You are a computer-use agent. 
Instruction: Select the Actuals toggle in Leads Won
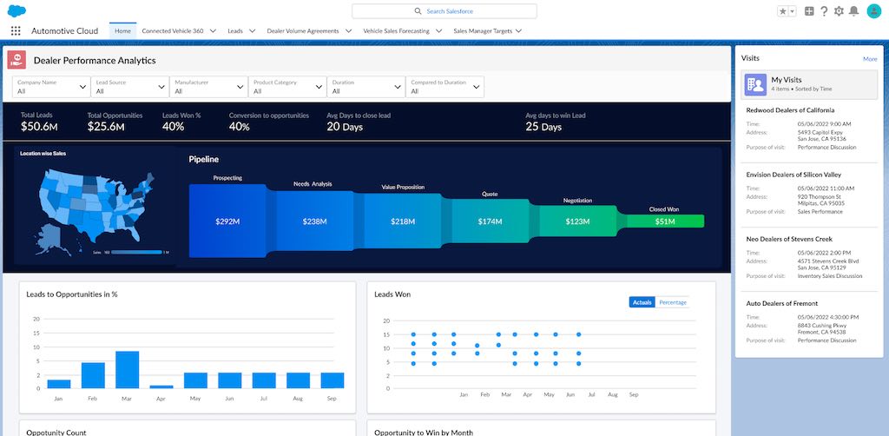642,302
